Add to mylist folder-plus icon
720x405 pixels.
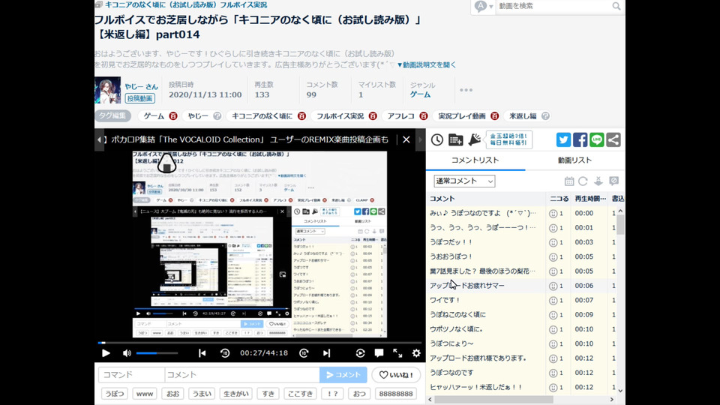point(455,140)
